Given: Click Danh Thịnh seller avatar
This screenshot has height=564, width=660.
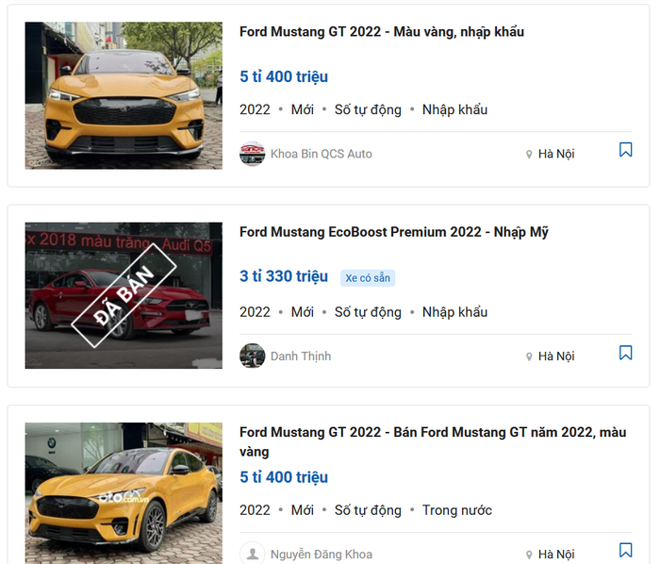Looking at the screenshot, I should coord(252,356).
